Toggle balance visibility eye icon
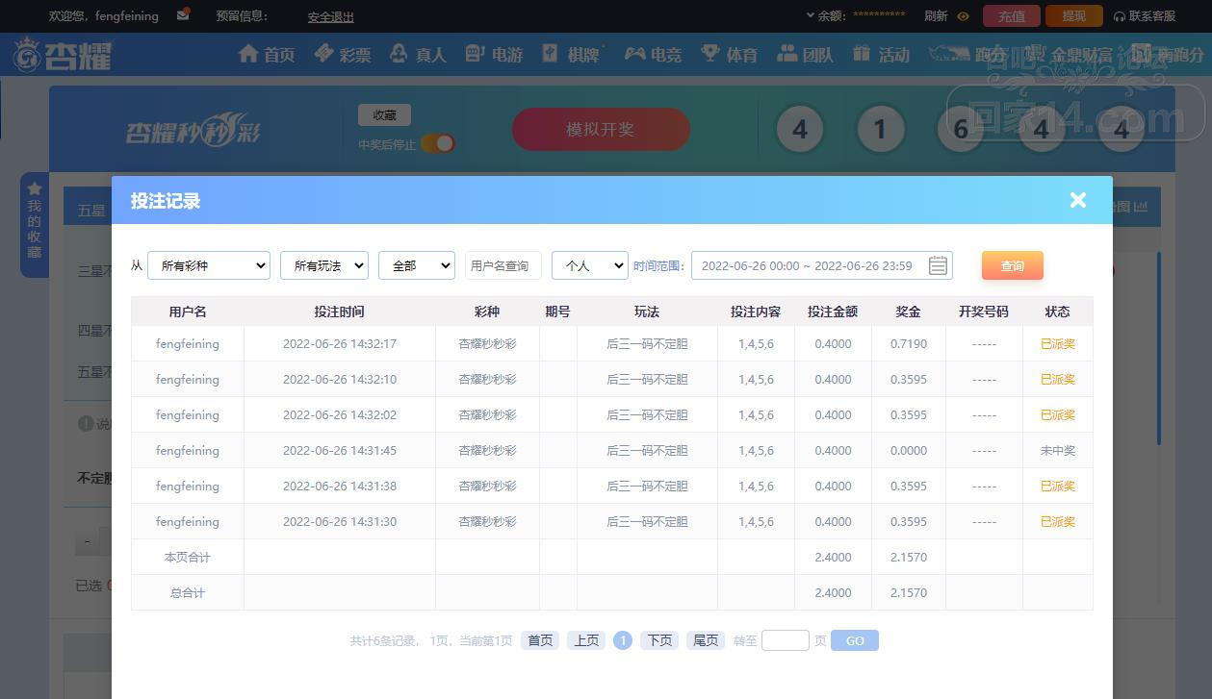Viewport: 1212px width, 699px height. 963,16
